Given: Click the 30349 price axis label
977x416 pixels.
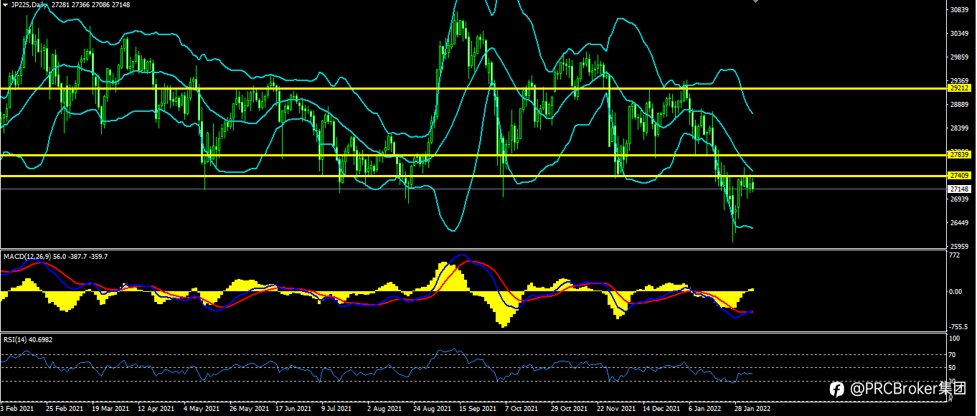Looking at the screenshot, I should 959,34.
